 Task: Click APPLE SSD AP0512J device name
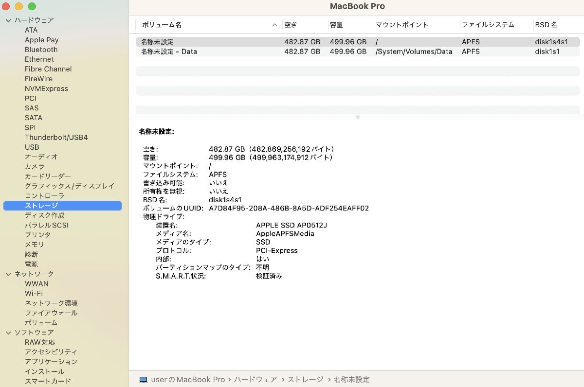(x=292, y=225)
